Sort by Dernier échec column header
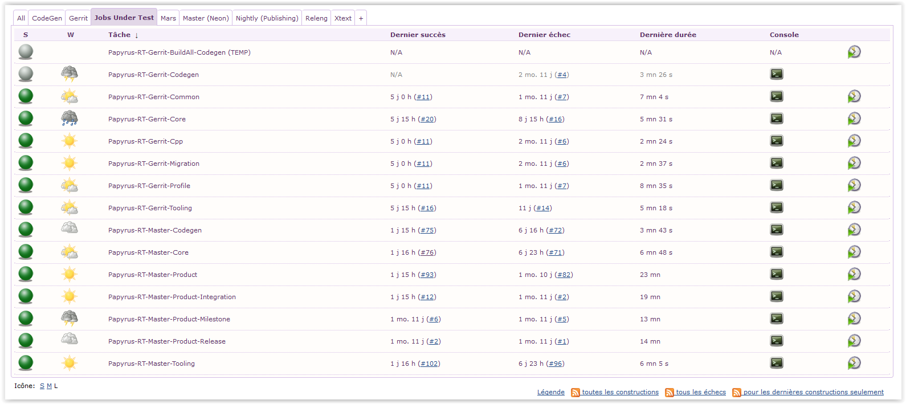 pyautogui.click(x=544, y=35)
